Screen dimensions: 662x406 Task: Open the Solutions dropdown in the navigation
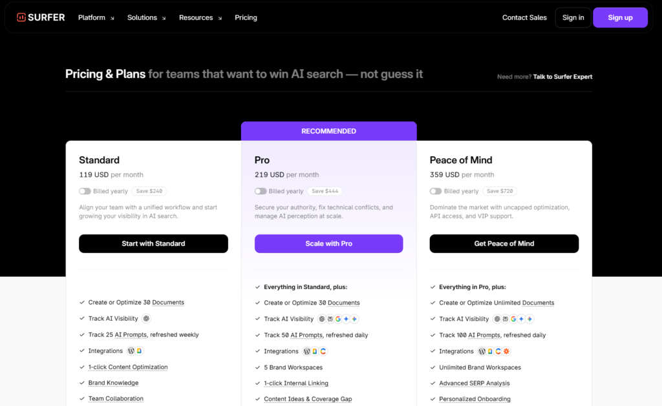(x=146, y=17)
